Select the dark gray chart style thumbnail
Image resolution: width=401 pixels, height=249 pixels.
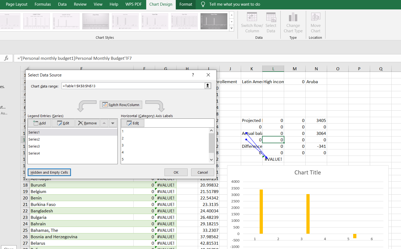click(x=214, y=21)
